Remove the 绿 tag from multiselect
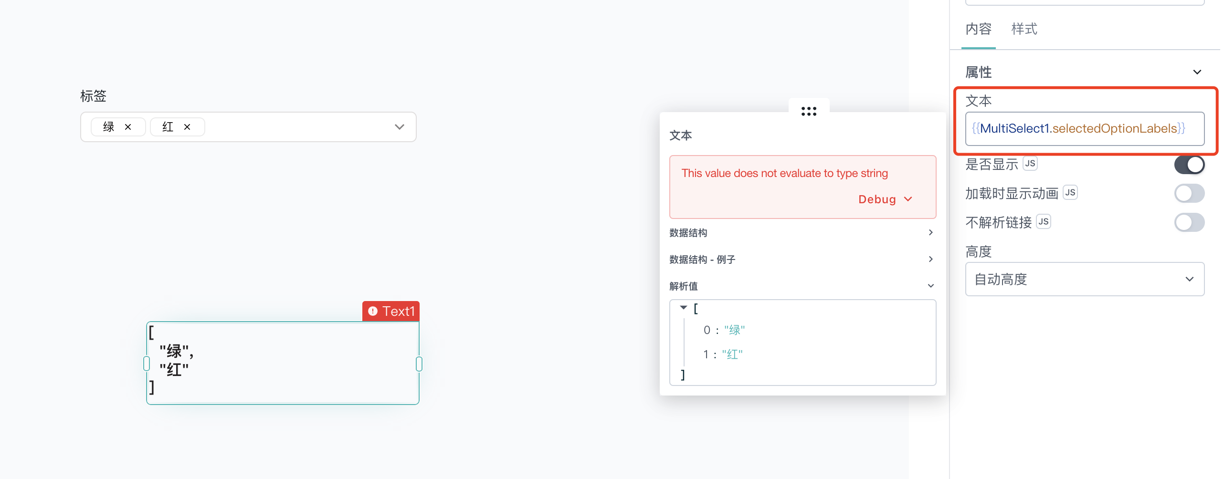Image resolution: width=1224 pixels, height=479 pixels. tap(128, 127)
